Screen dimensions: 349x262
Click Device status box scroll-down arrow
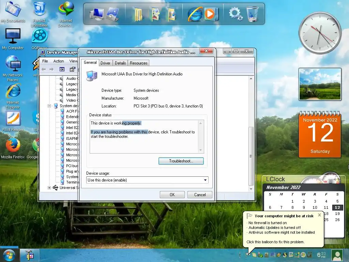200,150
